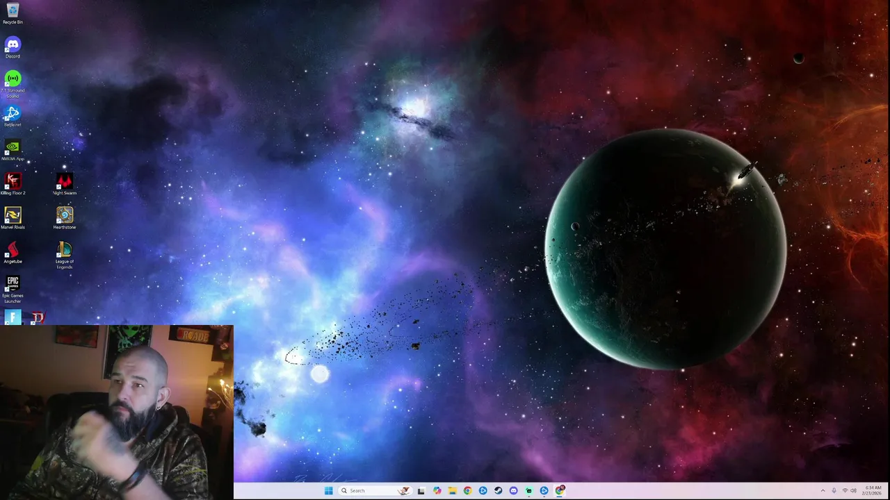Open Steam from the taskbar

tap(498, 490)
